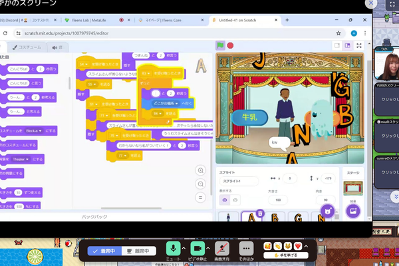Select YURI's screen share tile
Image resolution: width=399 pixels, height=266 pixels.
(387, 99)
